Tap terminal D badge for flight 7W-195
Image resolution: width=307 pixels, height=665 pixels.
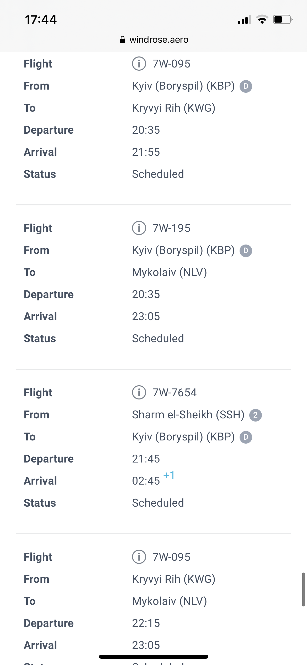246,251
